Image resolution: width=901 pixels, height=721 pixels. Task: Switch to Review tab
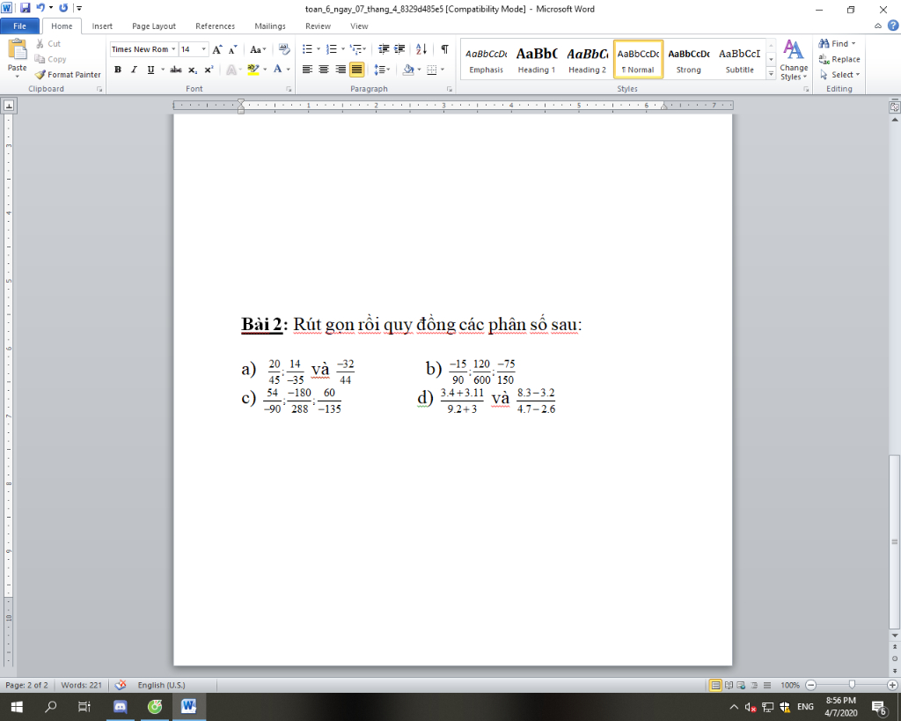pos(318,26)
